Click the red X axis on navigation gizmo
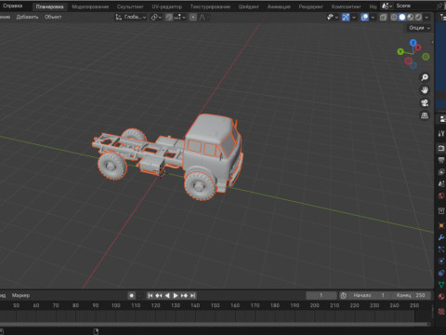 (x=418, y=47)
